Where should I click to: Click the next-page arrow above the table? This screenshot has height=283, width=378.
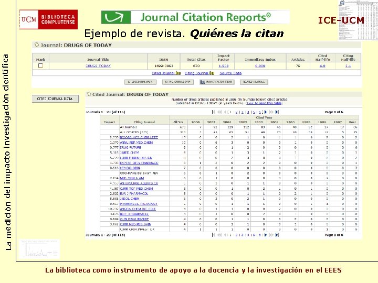(x=266, y=112)
